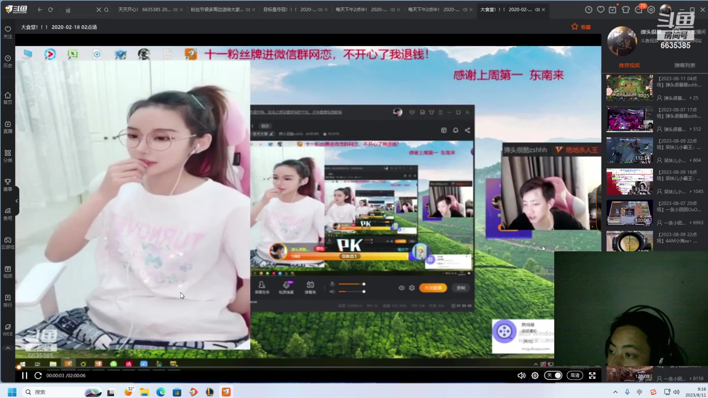This screenshot has height=398, width=708.
Task: Mute the 天天开心 tab speaker icon
Action: tap(175, 10)
